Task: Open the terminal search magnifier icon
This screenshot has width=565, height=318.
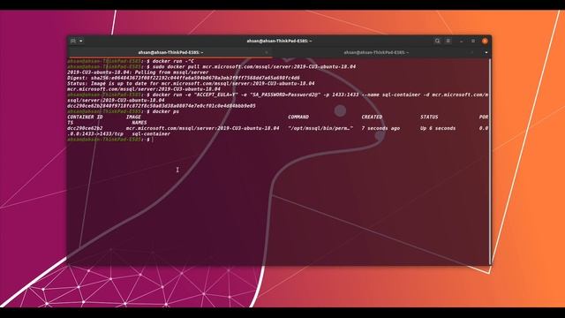Action: (x=438, y=41)
